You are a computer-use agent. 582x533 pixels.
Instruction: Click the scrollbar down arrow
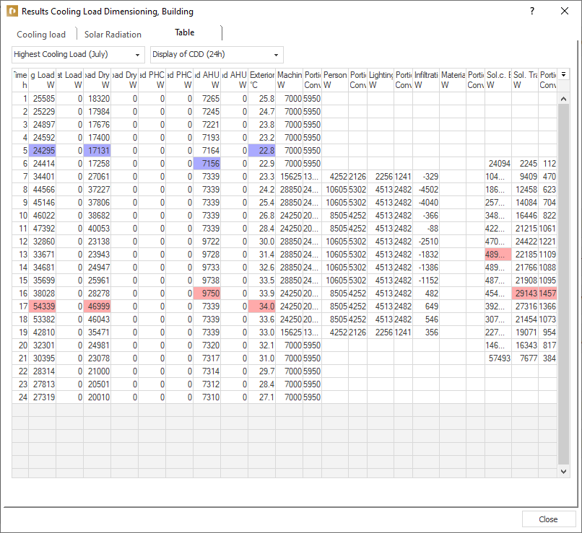pyautogui.click(x=563, y=472)
